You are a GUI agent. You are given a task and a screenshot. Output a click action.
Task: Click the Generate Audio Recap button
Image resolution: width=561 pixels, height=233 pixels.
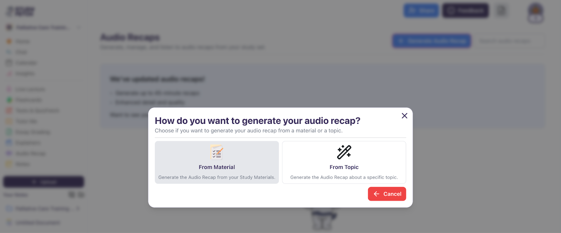click(431, 41)
